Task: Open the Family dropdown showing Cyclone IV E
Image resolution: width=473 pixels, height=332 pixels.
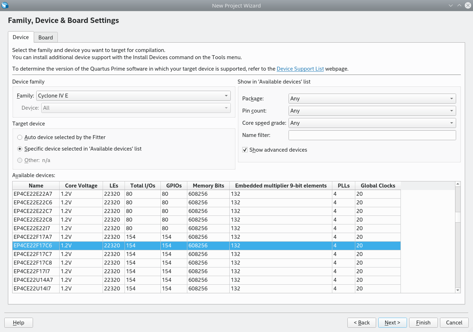Action: click(x=134, y=96)
